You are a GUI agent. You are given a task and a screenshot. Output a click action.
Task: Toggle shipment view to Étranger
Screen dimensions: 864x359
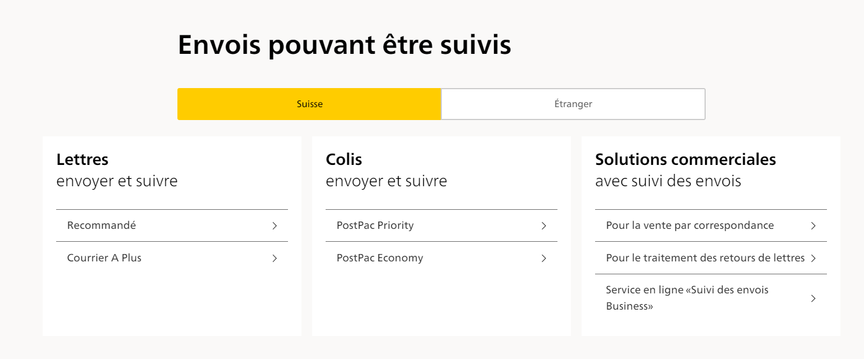tap(573, 104)
